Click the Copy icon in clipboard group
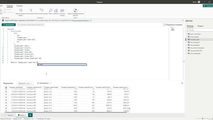The width and height of the screenshot is (213, 120). pos(4,12)
